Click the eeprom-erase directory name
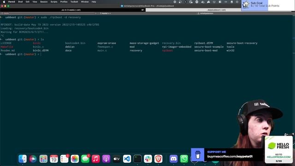 coord(106,43)
